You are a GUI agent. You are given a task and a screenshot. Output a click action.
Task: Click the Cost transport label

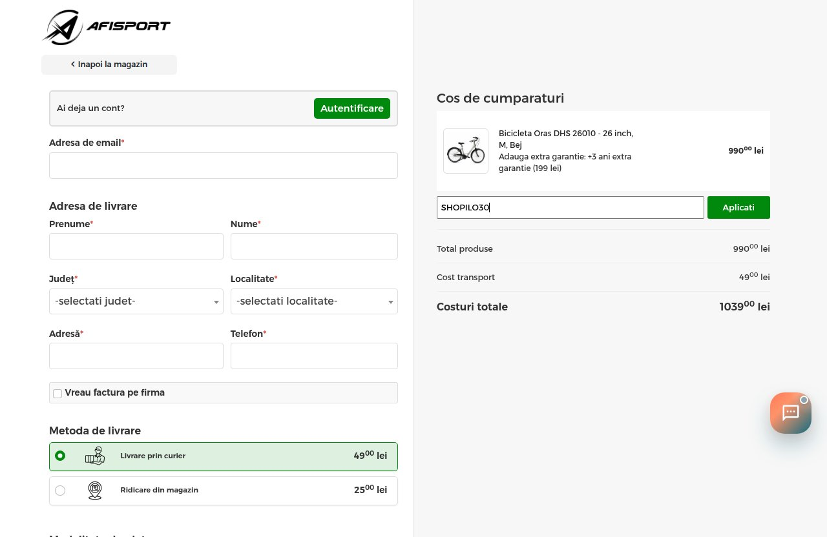pos(466,277)
